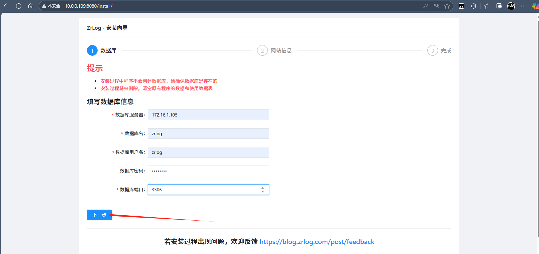Reload the current page
The width and height of the screenshot is (539, 254).
point(19,6)
